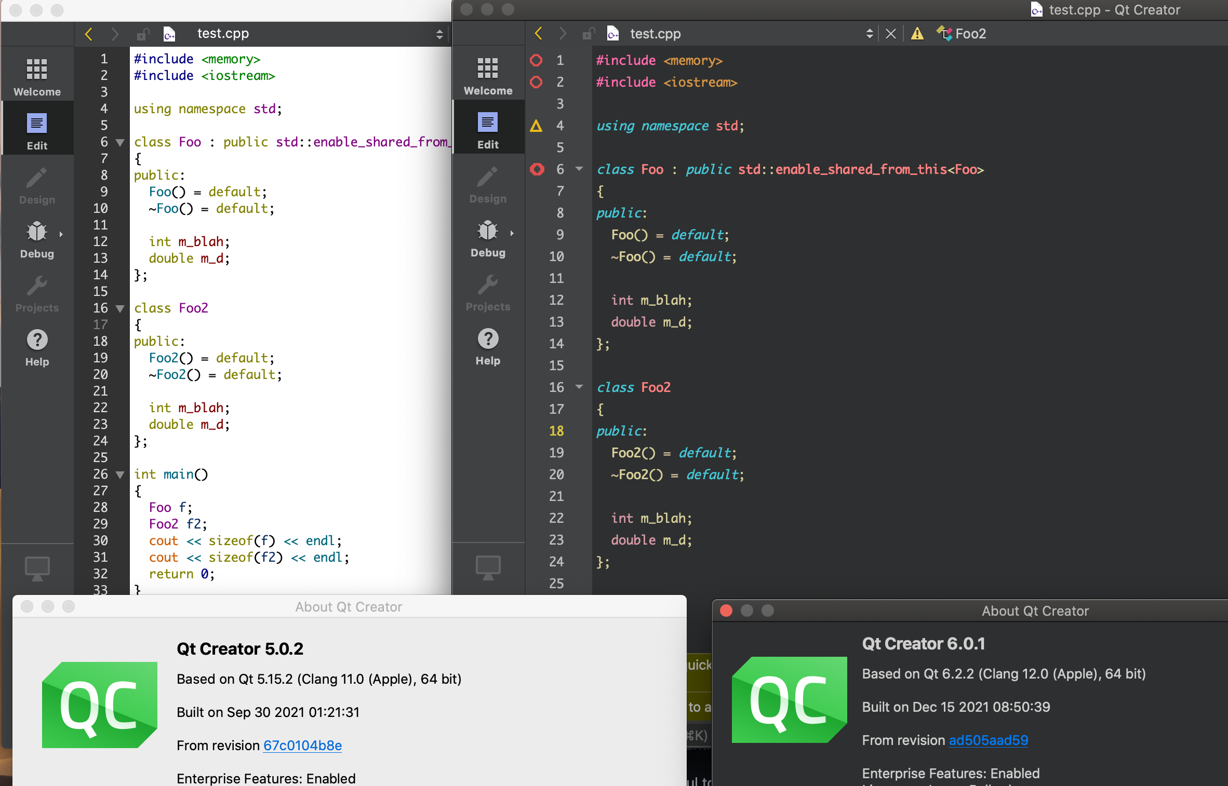Click the Foo2 class symbol icon in the dark toolbar

[x=944, y=34]
